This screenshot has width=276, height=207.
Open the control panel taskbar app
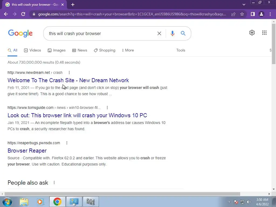click(74, 202)
